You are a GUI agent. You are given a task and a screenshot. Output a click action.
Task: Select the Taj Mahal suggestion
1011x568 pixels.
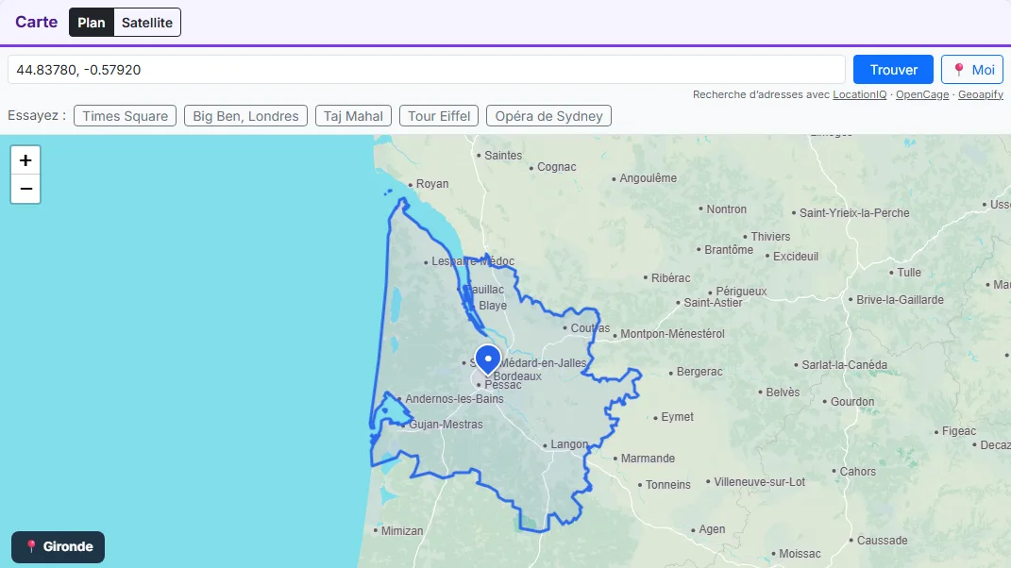click(353, 116)
